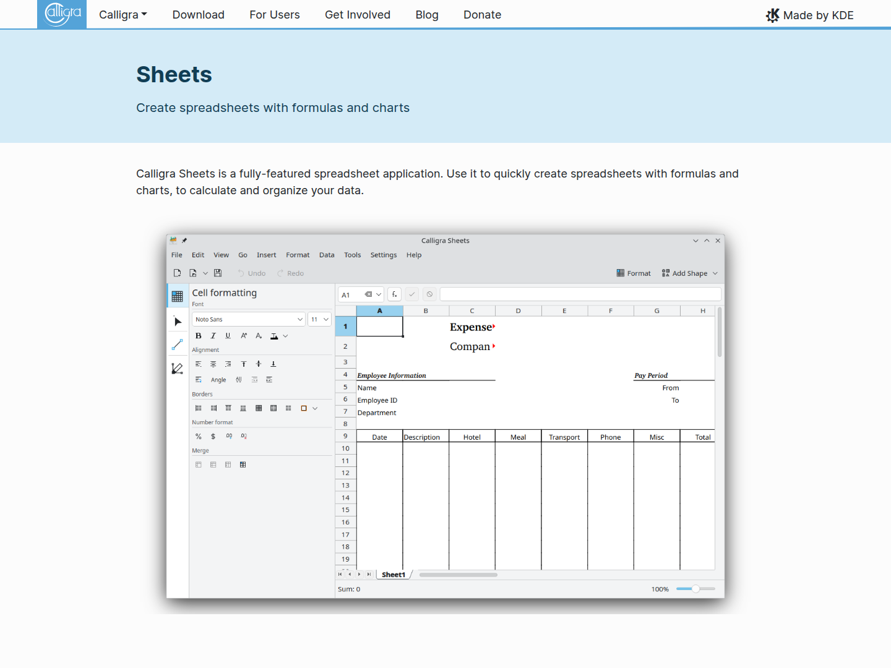Toggle align top
Image resolution: width=891 pixels, height=668 pixels.
(x=244, y=364)
